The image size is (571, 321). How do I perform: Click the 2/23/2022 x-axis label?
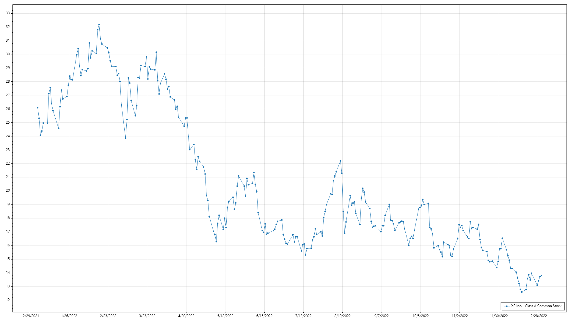tap(108, 316)
